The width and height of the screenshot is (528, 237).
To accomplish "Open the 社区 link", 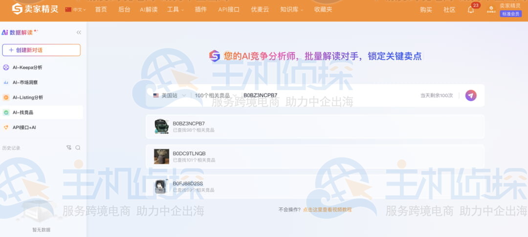I will (449, 10).
